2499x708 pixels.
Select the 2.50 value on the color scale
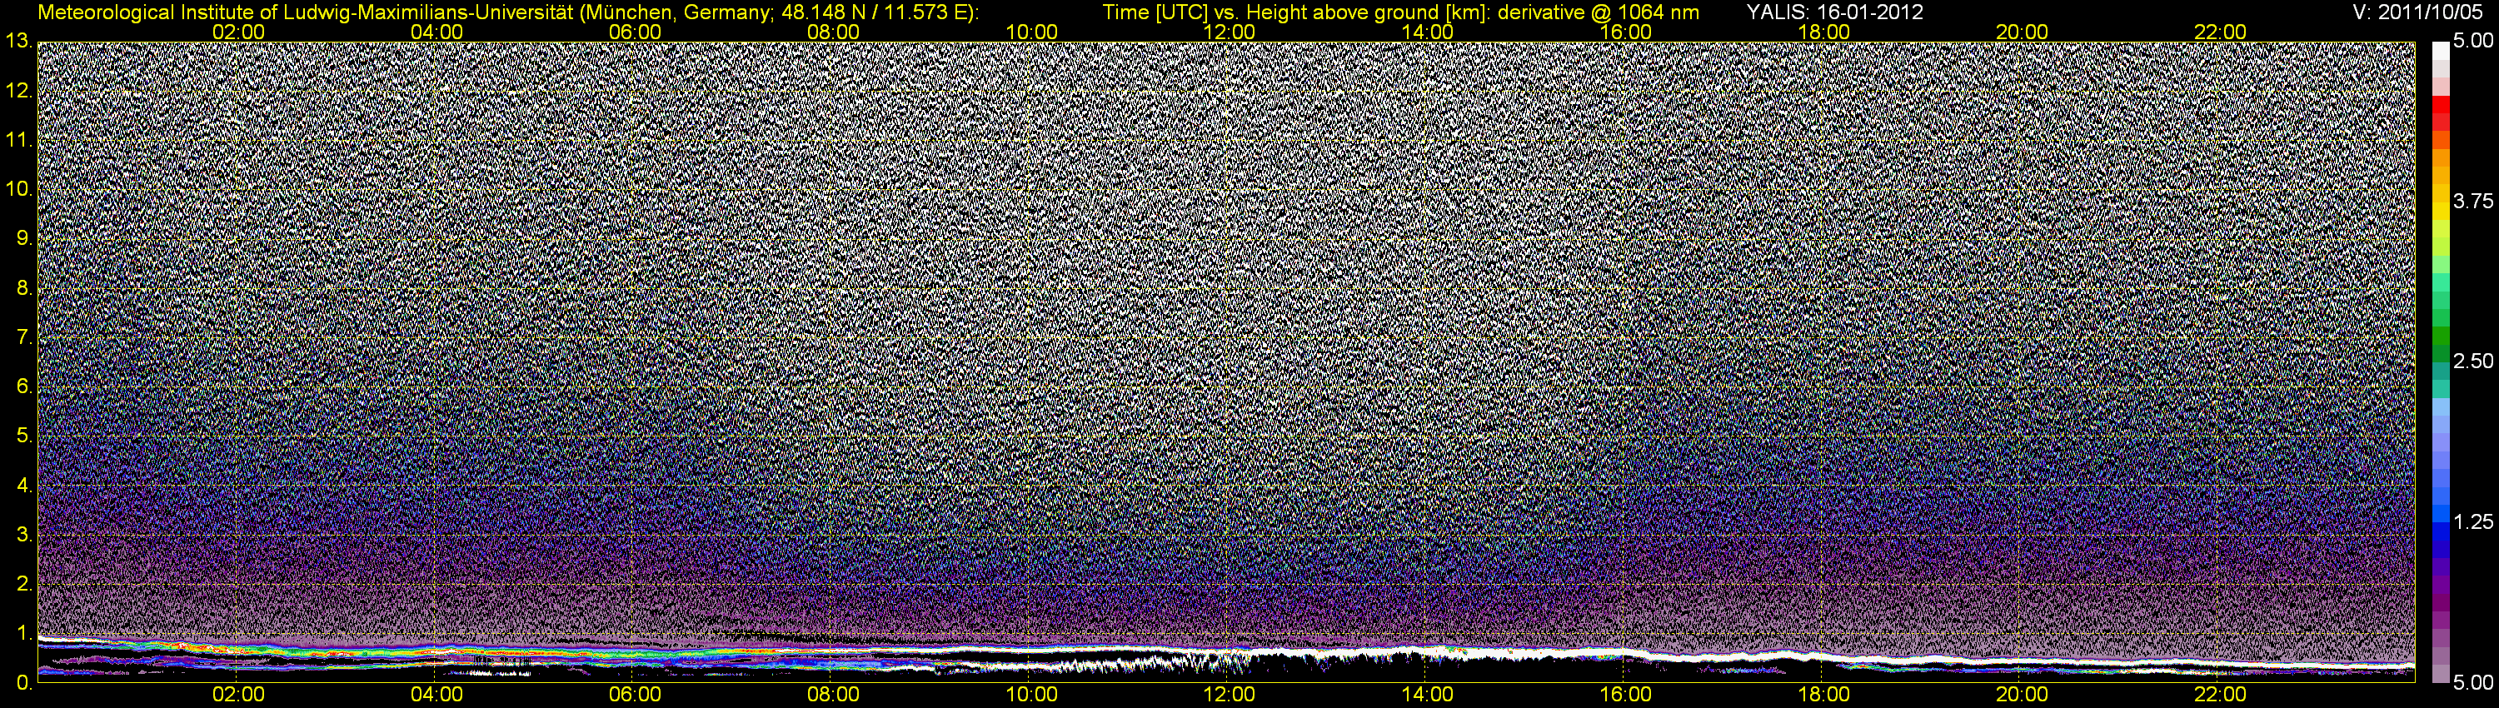pyautogui.click(x=2472, y=361)
